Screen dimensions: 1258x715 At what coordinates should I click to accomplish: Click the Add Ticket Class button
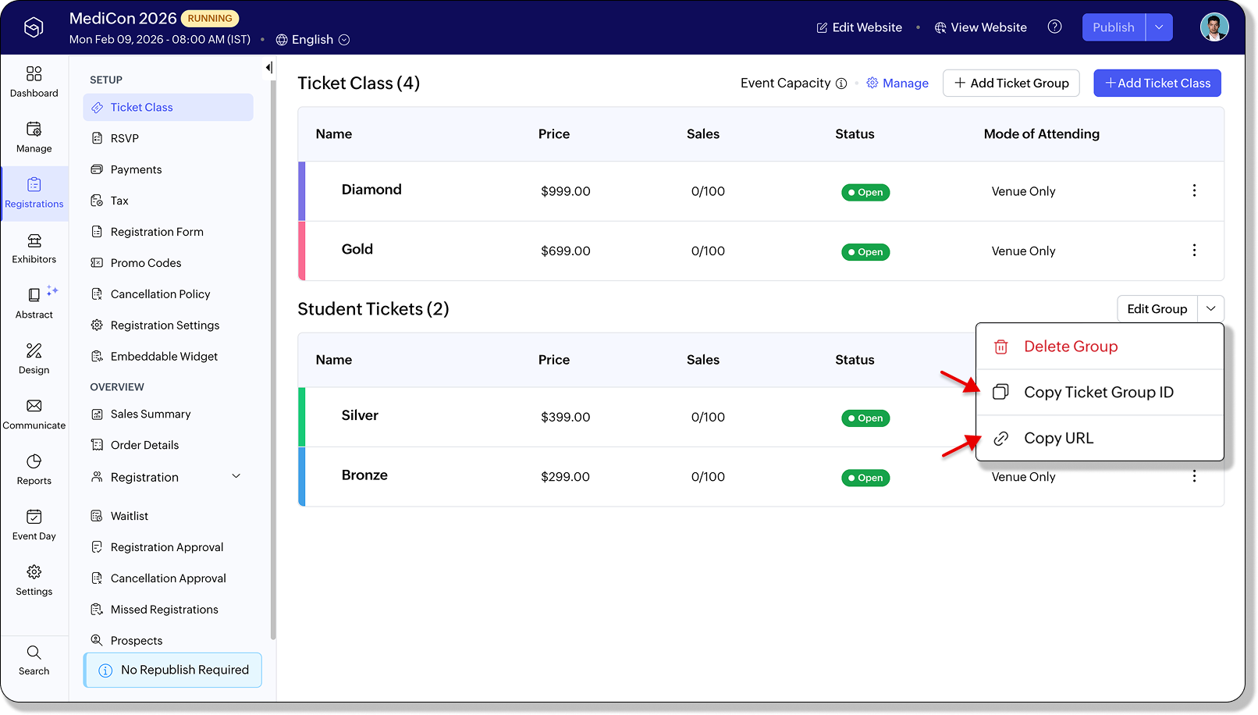(x=1157, y=84)
